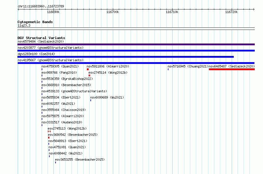
Task: Click the 116710k ruler tick
Action: pos(172,12)
